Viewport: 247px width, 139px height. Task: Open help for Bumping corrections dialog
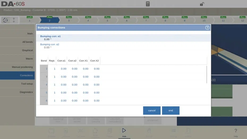click(207, 28)
